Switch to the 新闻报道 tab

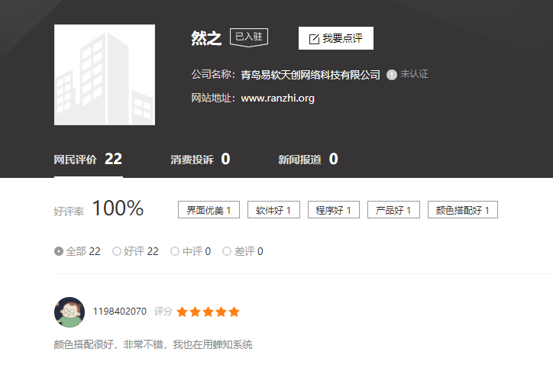tap(308, 160)
